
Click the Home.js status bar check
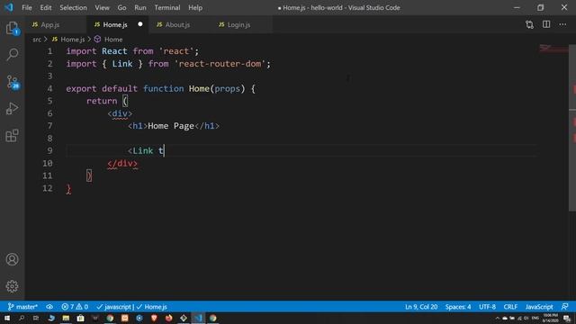point(152,307)
